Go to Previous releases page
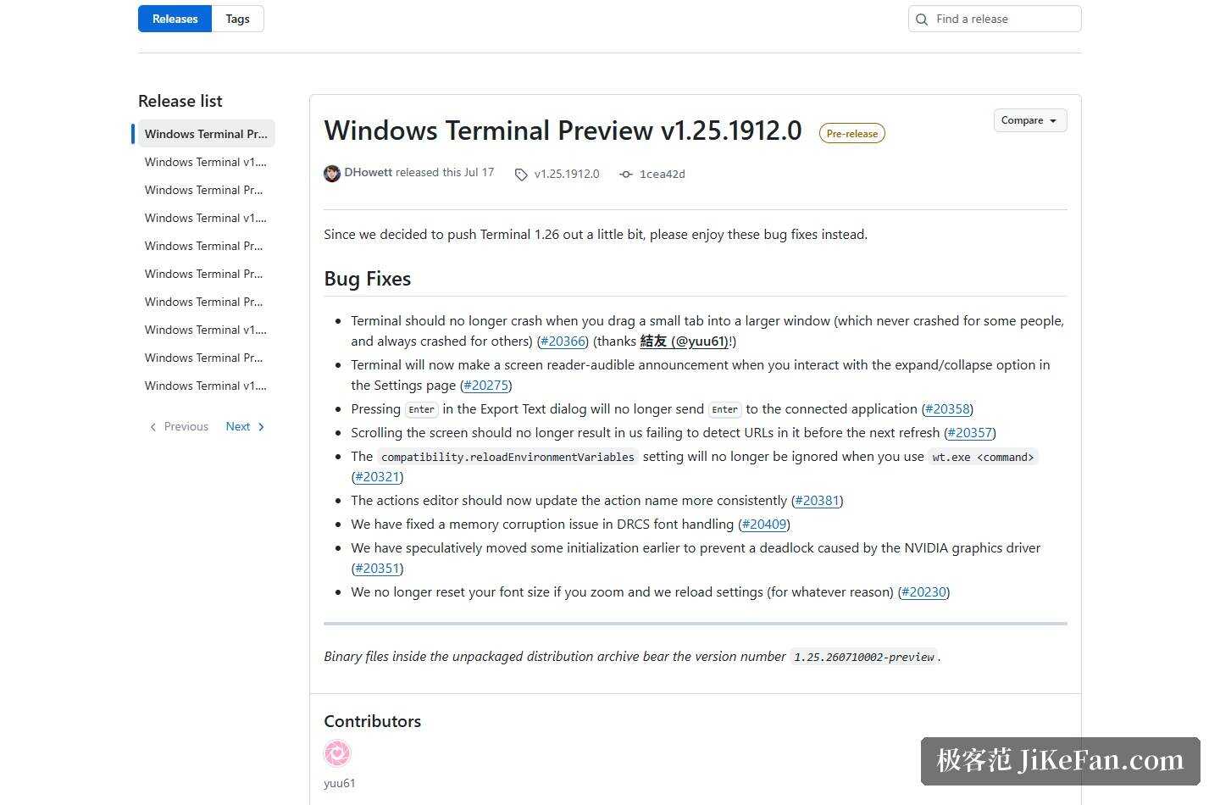The height and width of the screenshot is (805, 1220). coord(179,427)
